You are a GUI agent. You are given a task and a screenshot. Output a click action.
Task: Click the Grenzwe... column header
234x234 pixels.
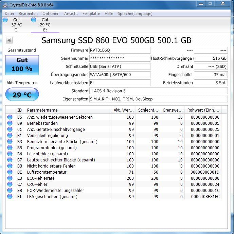(173, 110)
